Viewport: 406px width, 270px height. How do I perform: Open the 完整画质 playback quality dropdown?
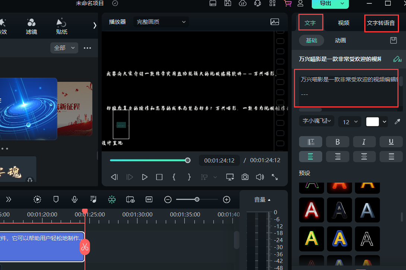coord(161,22)
